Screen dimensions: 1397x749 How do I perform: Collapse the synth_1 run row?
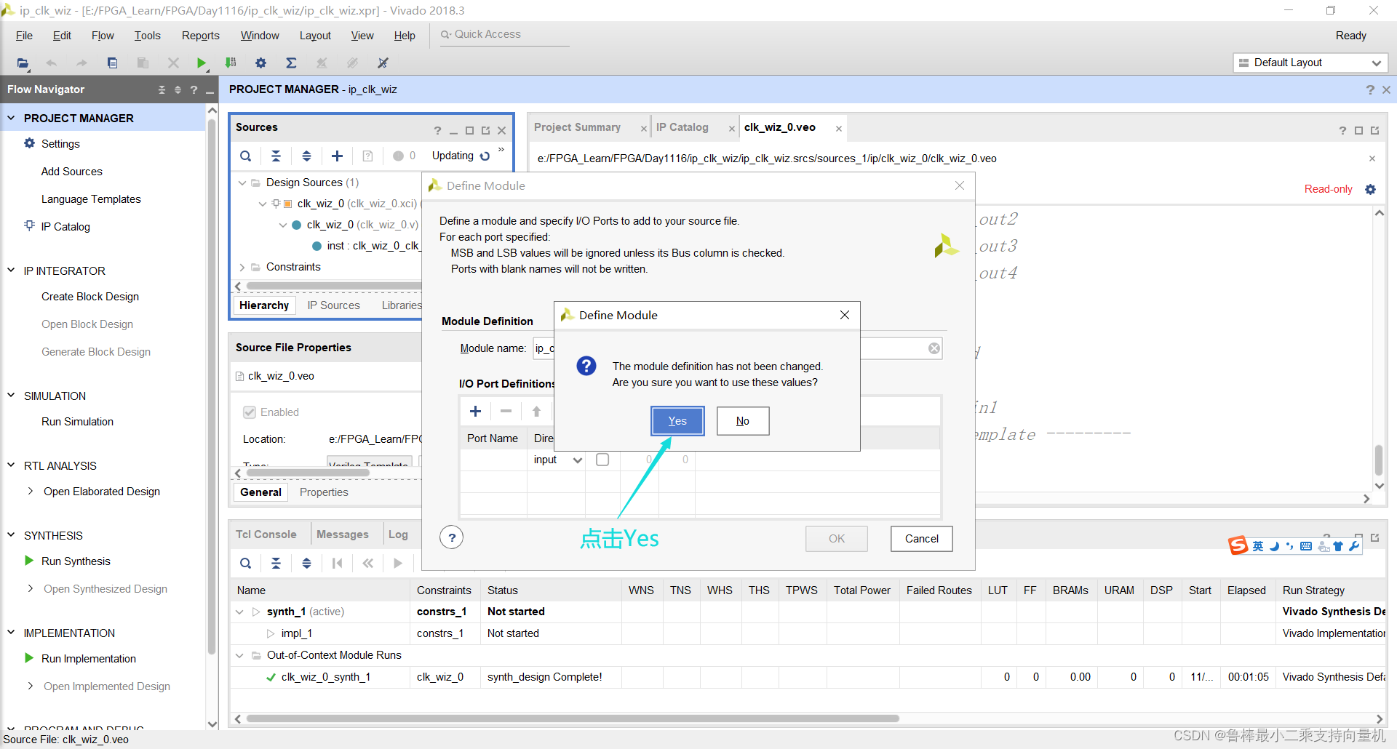(x=239, y=612)
